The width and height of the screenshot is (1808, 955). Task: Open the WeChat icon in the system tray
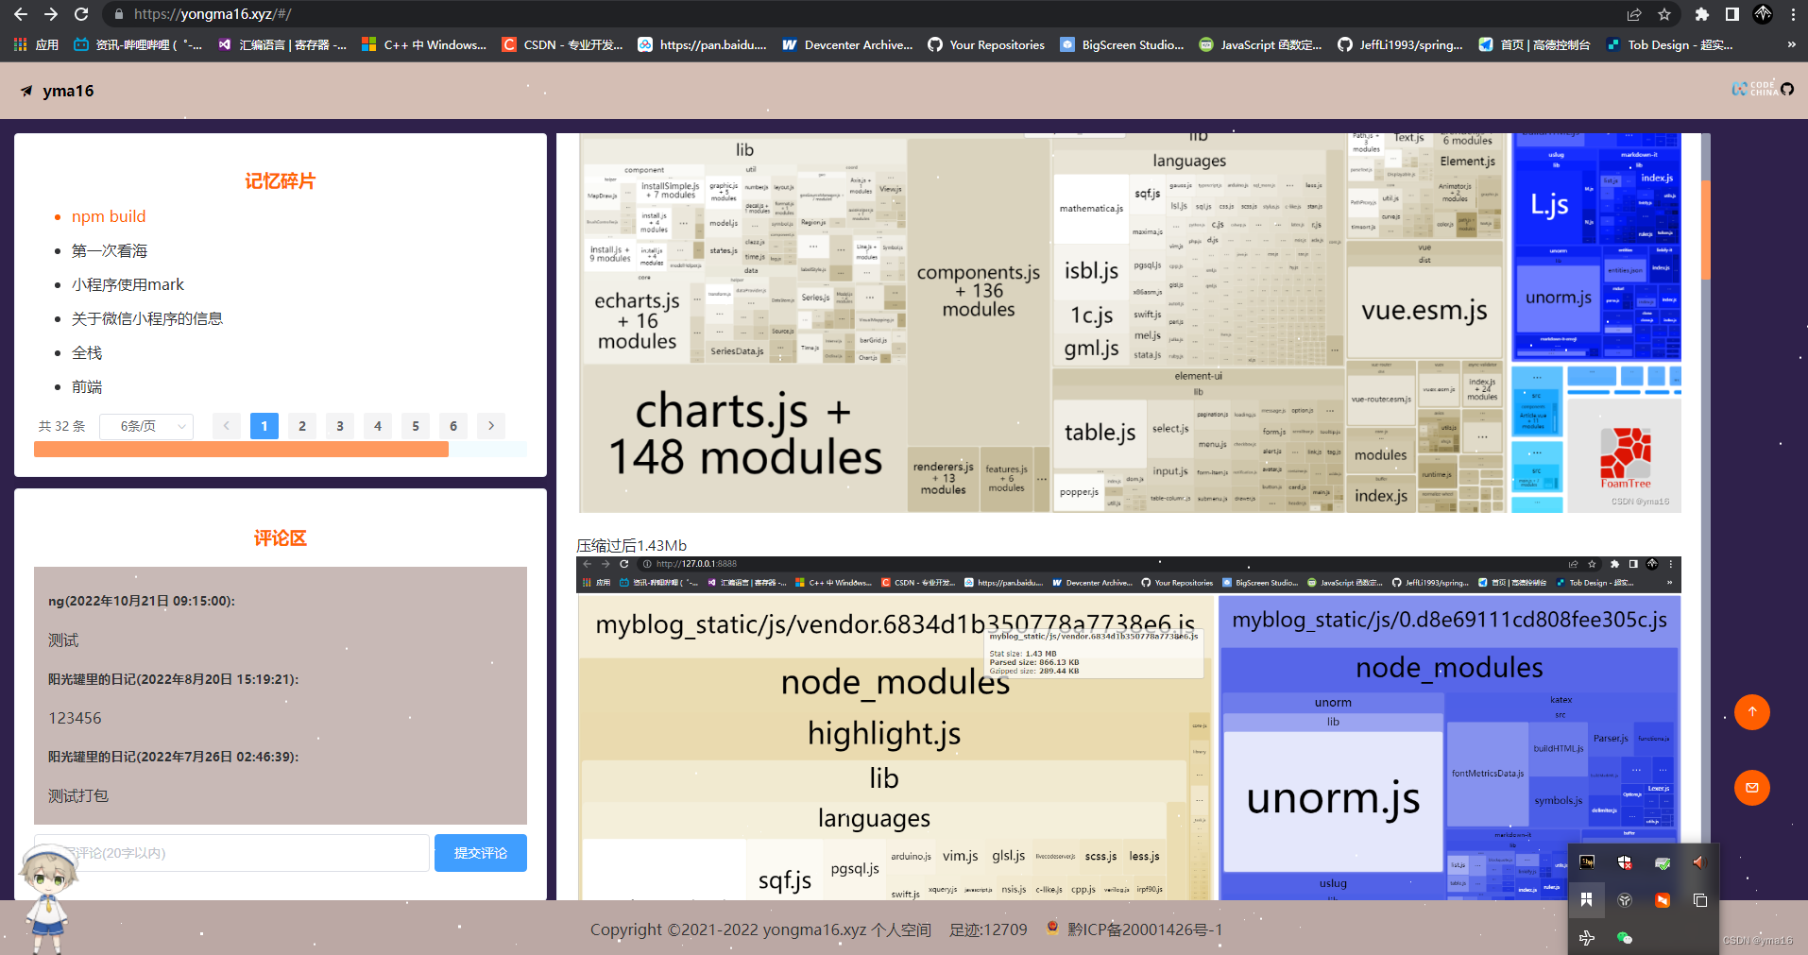click(x=1625, y=938)
